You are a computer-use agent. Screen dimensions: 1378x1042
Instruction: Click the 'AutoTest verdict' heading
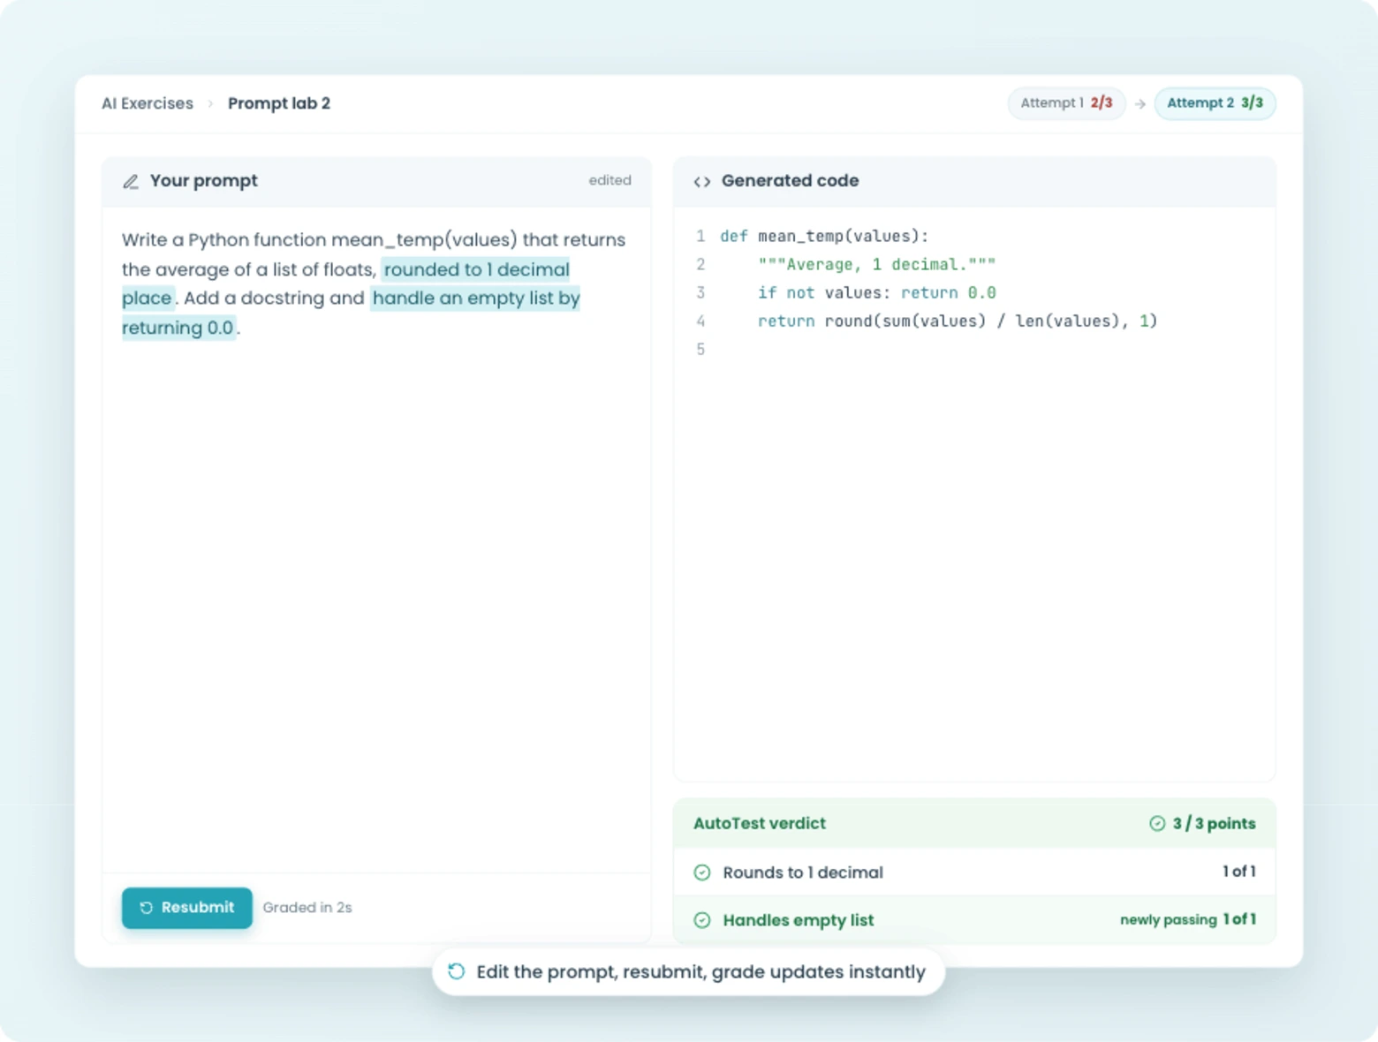click(x=760, y=824)
